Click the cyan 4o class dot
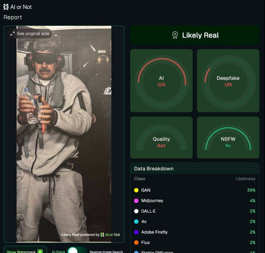Viewport: 265px width, 253px height. tap(136, 222)
